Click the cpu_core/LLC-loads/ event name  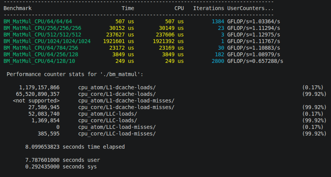[108, 120]
